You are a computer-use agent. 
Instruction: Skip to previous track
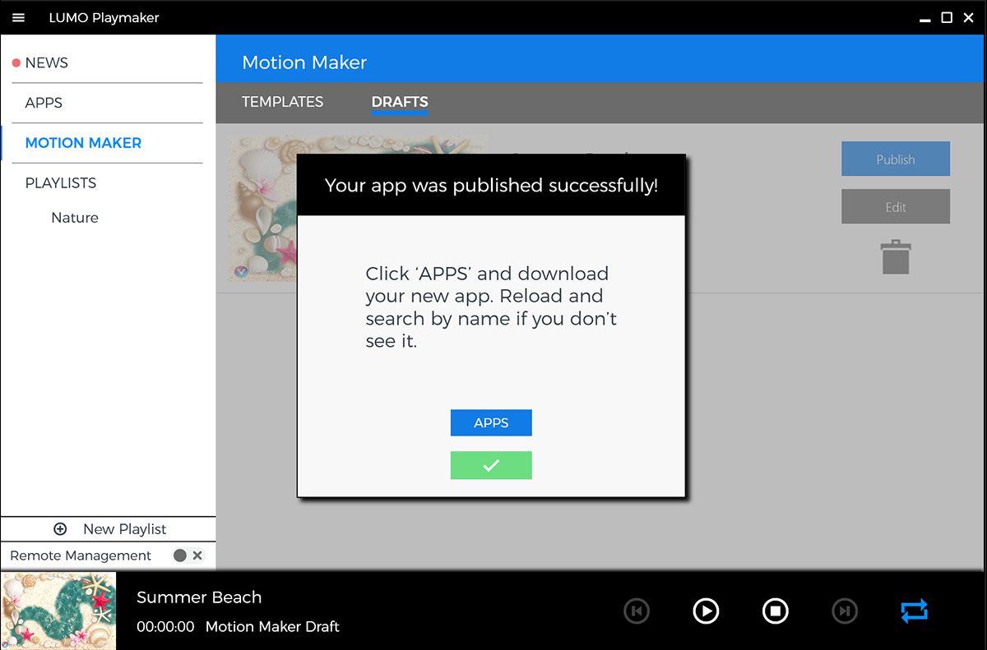637,611
